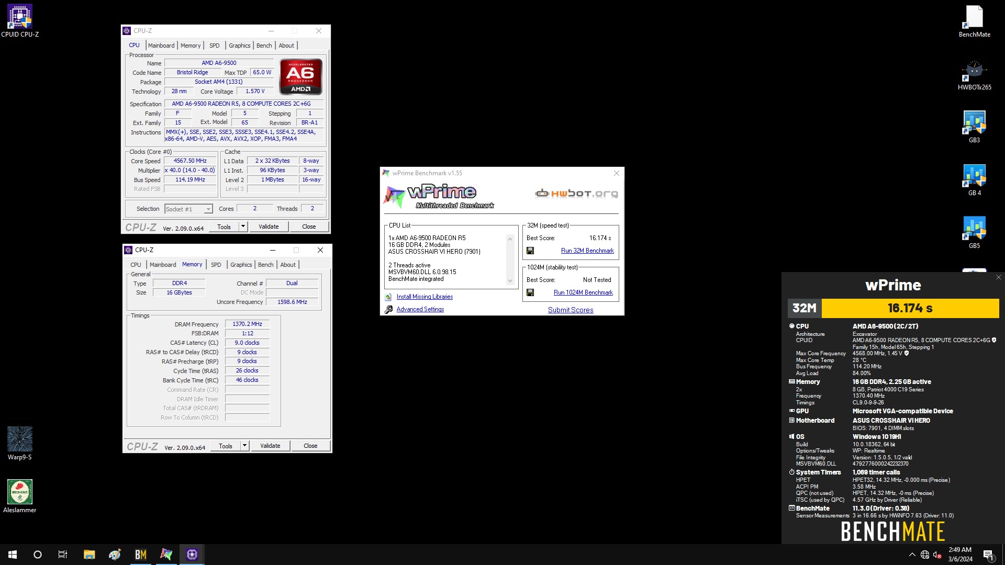The height and width of the screenshot is (565, 1005).
Task: Switch to CPU tab in lower CPU-Z window
Action: [x=136, y=265]
